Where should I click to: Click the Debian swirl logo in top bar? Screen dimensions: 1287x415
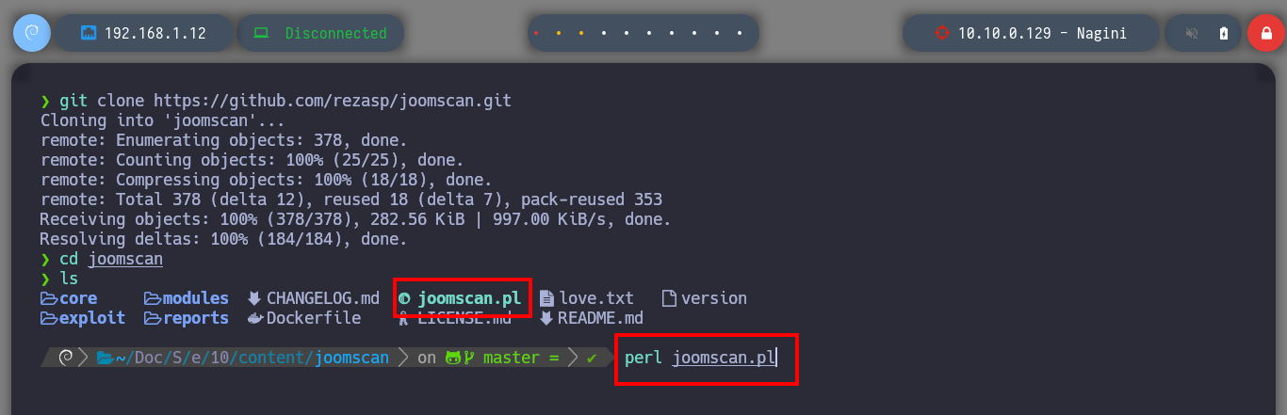[31, 33]
